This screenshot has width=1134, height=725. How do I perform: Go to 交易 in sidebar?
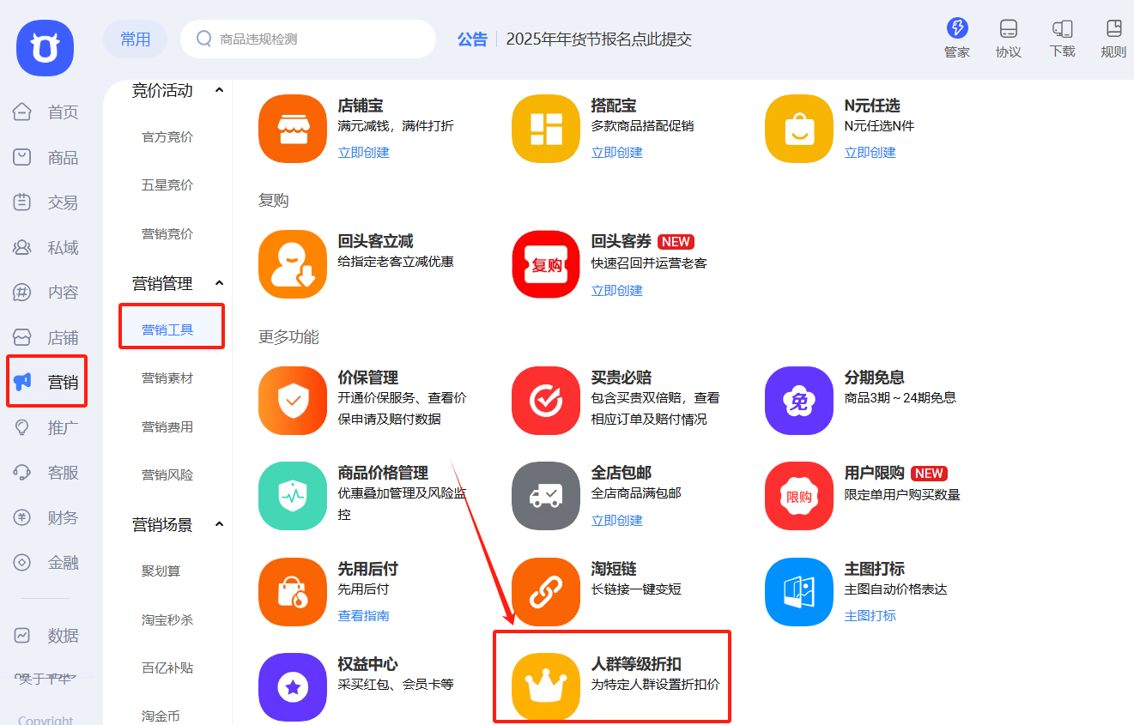(x=46, y=202)
